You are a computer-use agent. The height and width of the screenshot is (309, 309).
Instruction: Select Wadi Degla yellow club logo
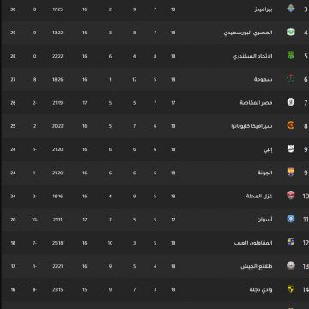pyautogui.click(x=291, y=289)
